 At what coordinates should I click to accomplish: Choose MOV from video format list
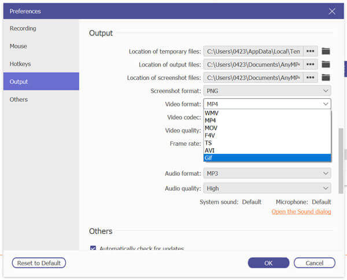pos(267,128)
